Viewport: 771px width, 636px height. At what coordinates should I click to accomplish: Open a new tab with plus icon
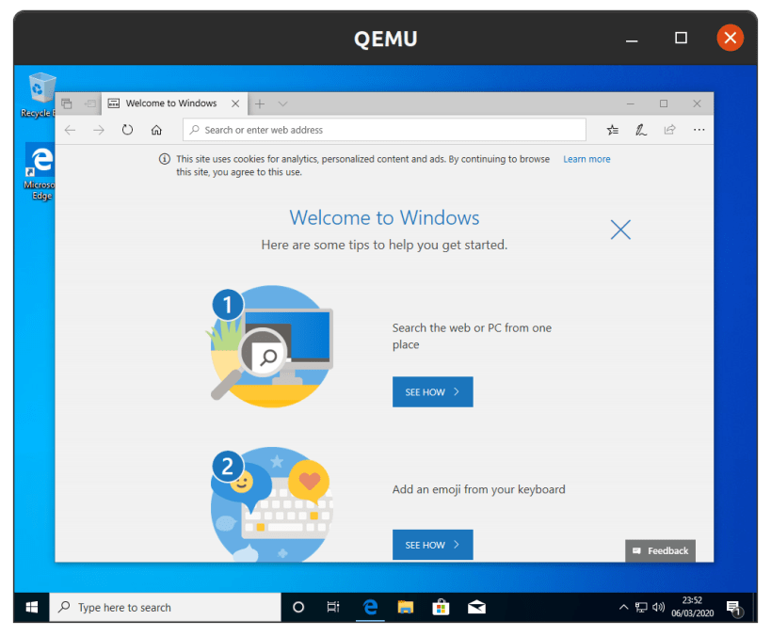coord(260,103)
